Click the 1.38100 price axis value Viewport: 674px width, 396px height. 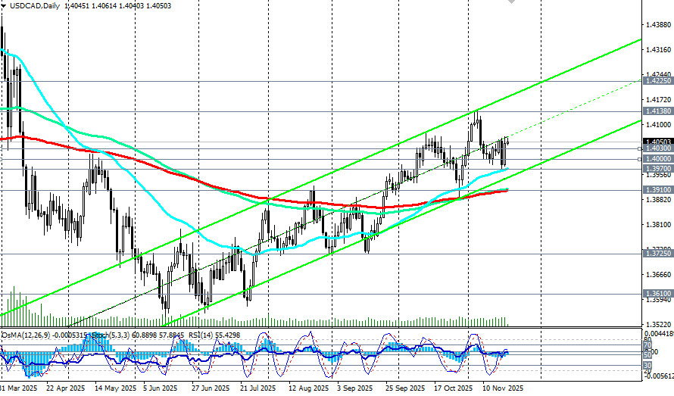(x=658, y=224)
